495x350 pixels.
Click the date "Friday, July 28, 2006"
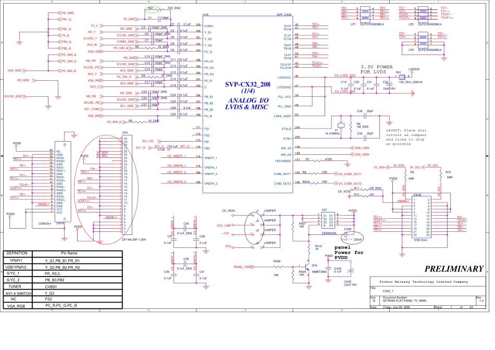(x=396, y=307)
